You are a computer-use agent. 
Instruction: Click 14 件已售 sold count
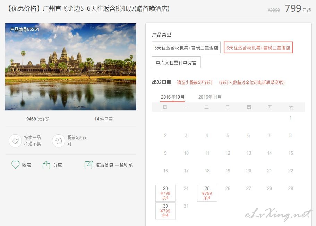pyautogui.click(x=103, y=119)
